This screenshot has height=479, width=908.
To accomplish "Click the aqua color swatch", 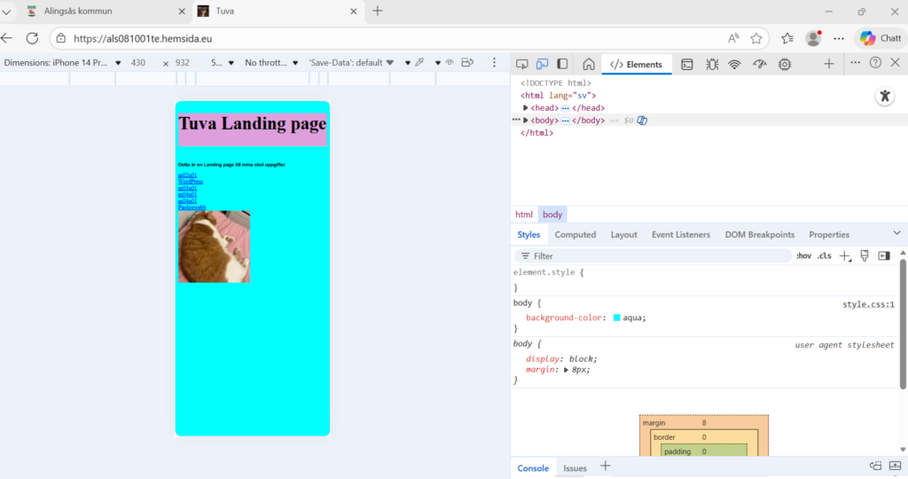I will tap(617, 318).
